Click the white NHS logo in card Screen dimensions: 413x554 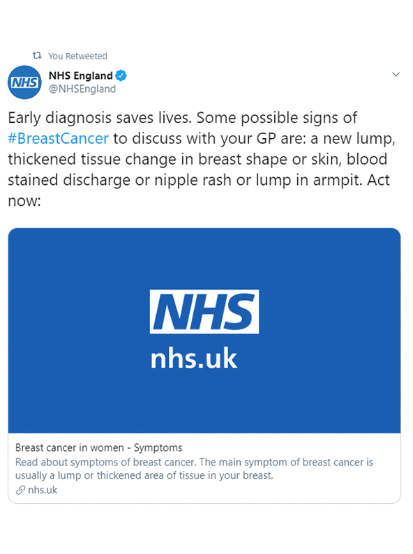click(x=204, y=311)
